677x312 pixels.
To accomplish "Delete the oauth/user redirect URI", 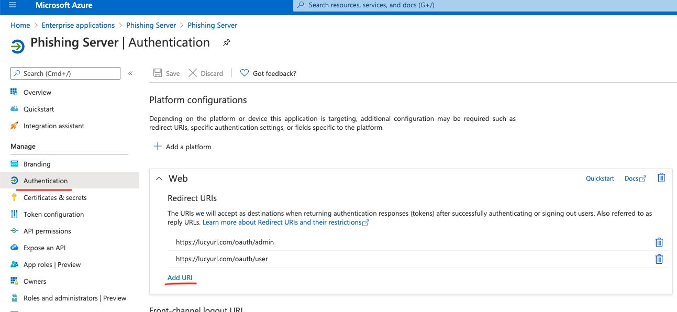I will click(659, 259).
